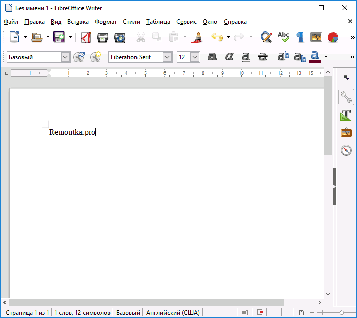This screenshot has height=318, width=357.
Task: Toggle Subscript formatting
Action: 300,57
